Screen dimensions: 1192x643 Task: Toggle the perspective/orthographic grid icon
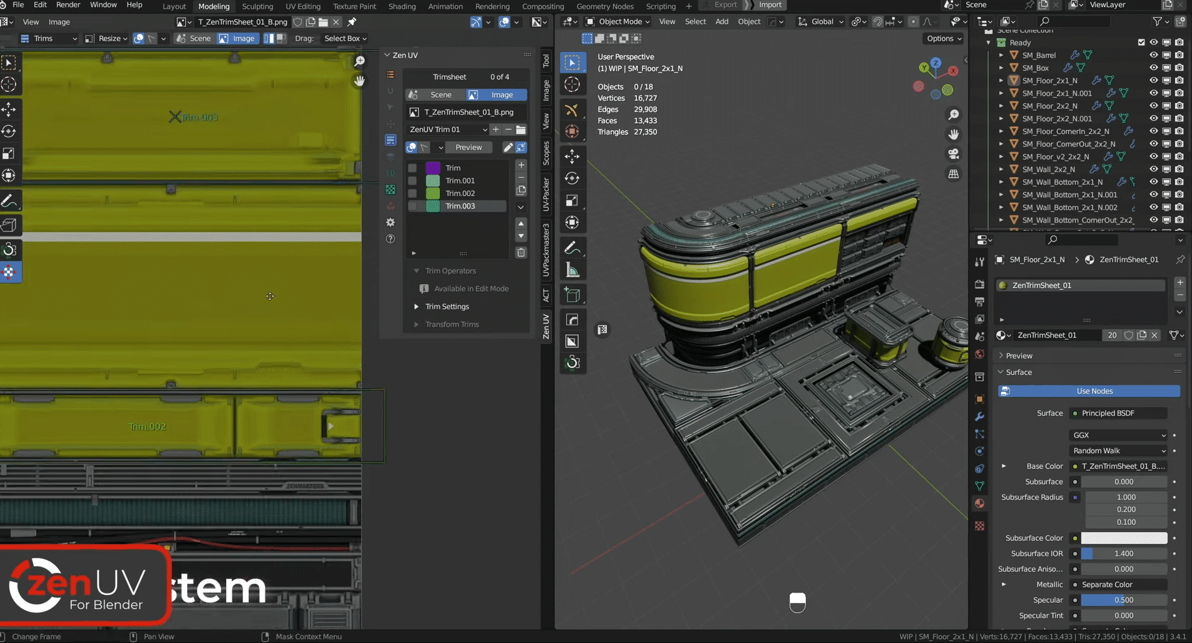[953, 174]
